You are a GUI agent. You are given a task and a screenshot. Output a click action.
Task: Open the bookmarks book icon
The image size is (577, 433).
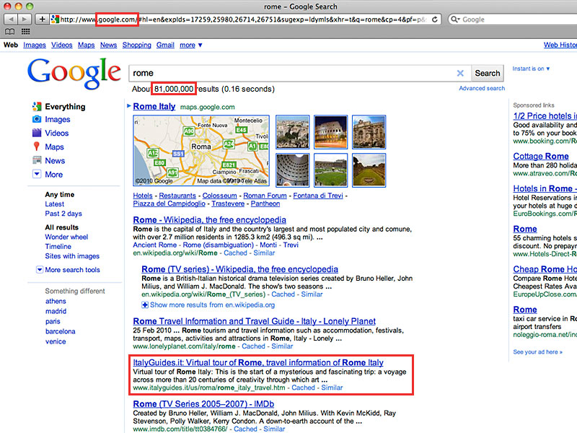10,32
